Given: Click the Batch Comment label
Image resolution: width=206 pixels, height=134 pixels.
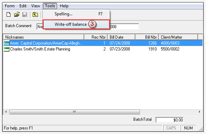Looking at the screenshot, I should (18, 26).
